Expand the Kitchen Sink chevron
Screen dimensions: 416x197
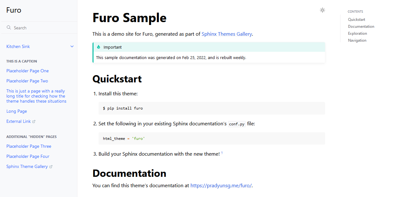(72, 46)
